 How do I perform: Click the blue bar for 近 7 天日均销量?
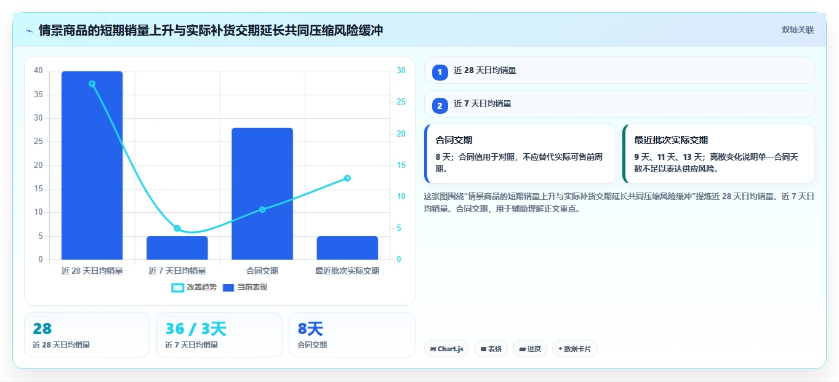[x=177, y=248]
